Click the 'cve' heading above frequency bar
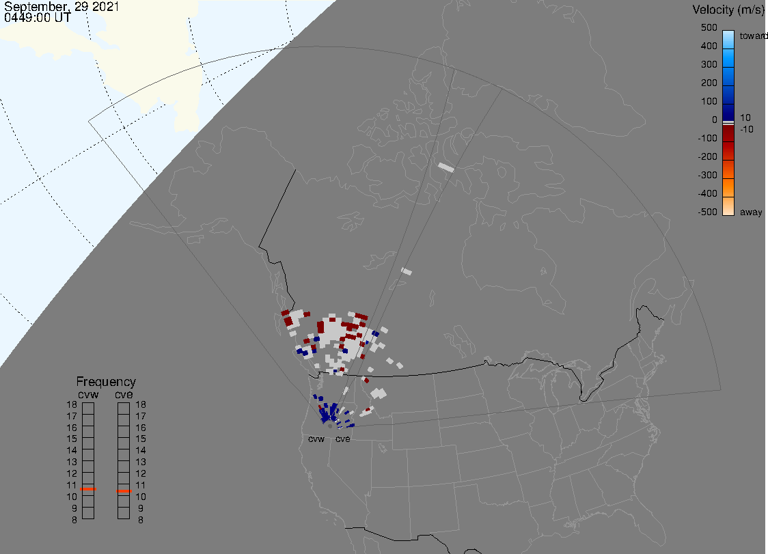 pos(124,394)
